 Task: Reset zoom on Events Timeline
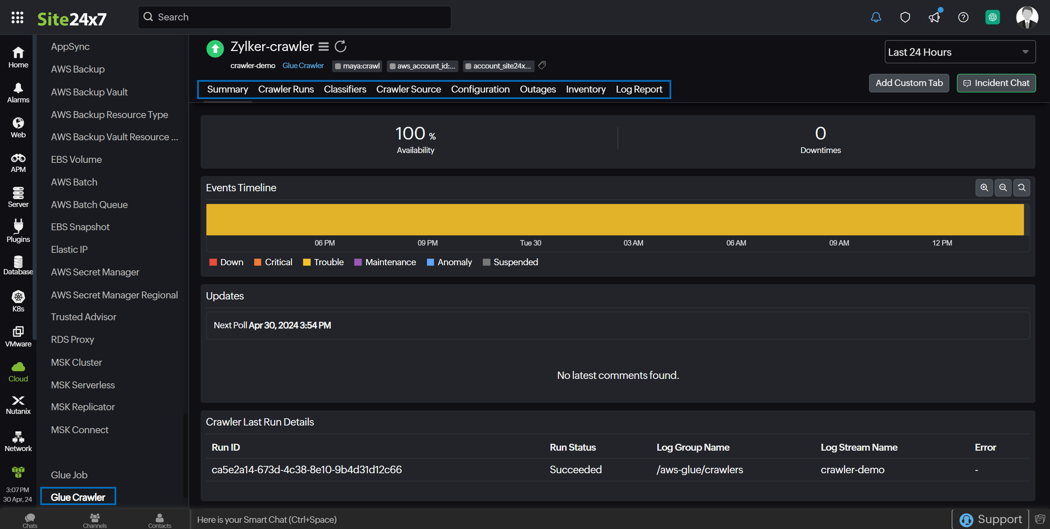tap(1022, 188)
